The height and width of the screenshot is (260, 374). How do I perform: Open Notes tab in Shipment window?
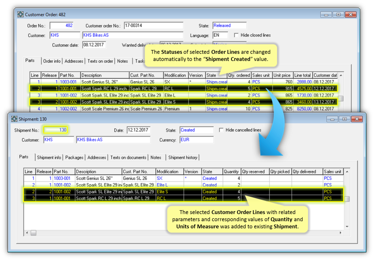point(156,158)
